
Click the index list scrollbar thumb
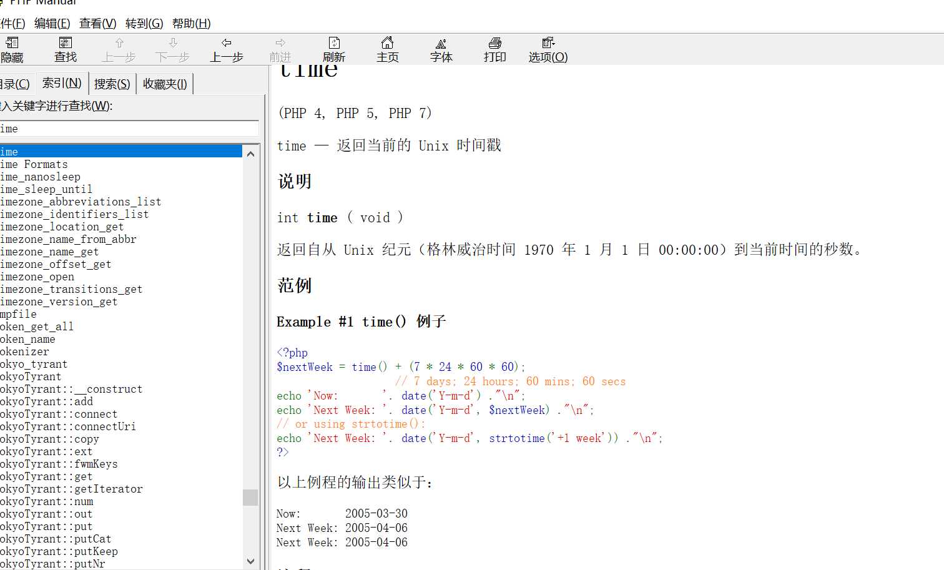[x=250, y=497]
